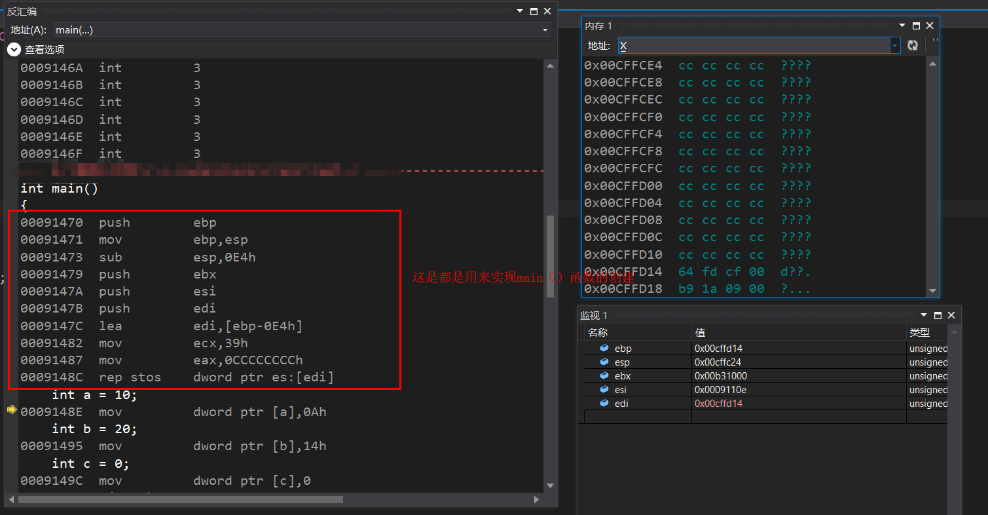Click the disassembly vertical scrollbar down arrow

point(550,486)
